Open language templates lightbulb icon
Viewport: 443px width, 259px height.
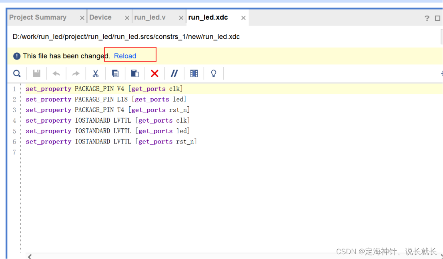214,74
